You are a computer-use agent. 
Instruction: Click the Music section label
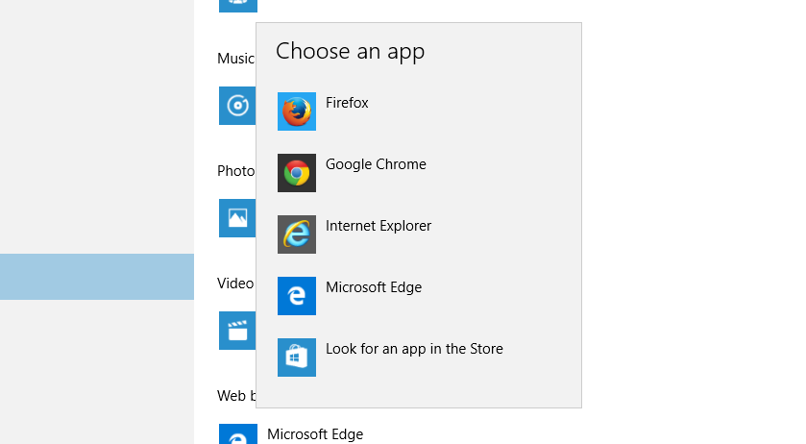[x=235, y=59]
